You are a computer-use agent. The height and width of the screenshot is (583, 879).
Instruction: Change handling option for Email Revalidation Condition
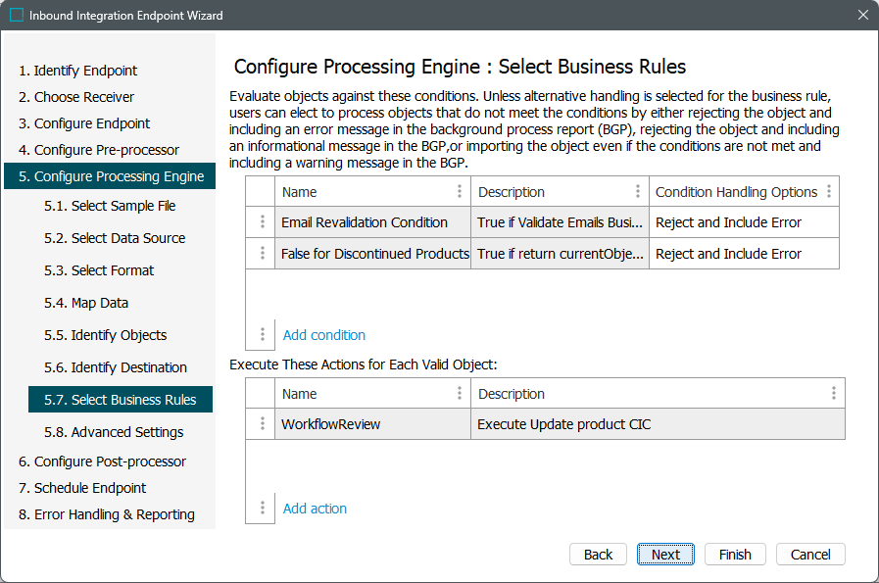[745, 222]
